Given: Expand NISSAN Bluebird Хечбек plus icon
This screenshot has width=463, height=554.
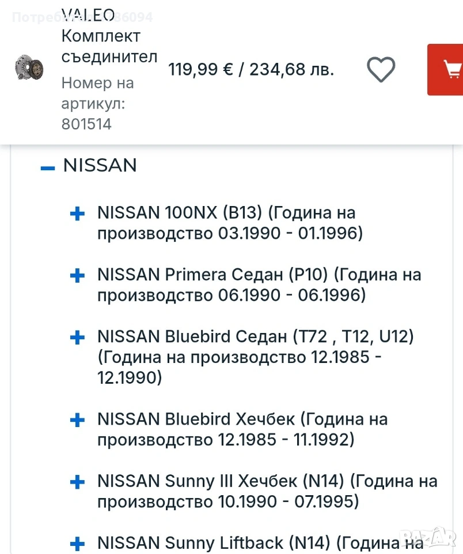Looking at the screenshot, I should point(77,420).
